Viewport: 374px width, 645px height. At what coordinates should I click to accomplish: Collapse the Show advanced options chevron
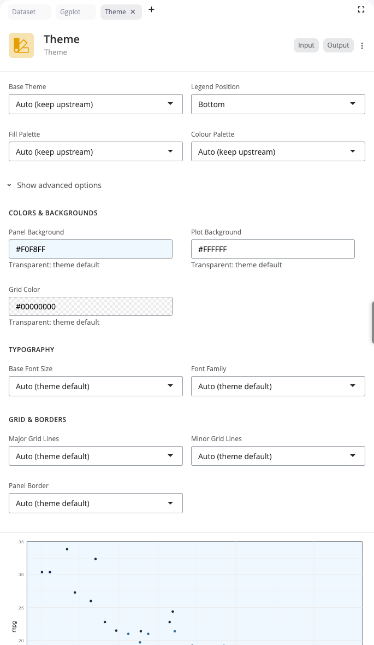[10, 186]
